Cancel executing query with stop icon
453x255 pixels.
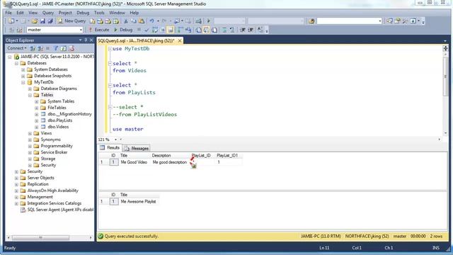click(139, 30)
